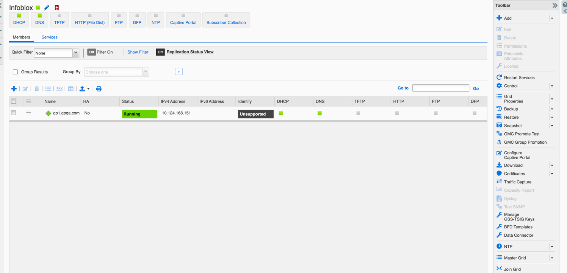Click the print icon above the member table
567x273 pixels.
pos(99,89)
